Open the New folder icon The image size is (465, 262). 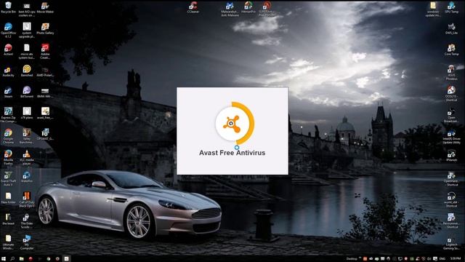[8, 198]
